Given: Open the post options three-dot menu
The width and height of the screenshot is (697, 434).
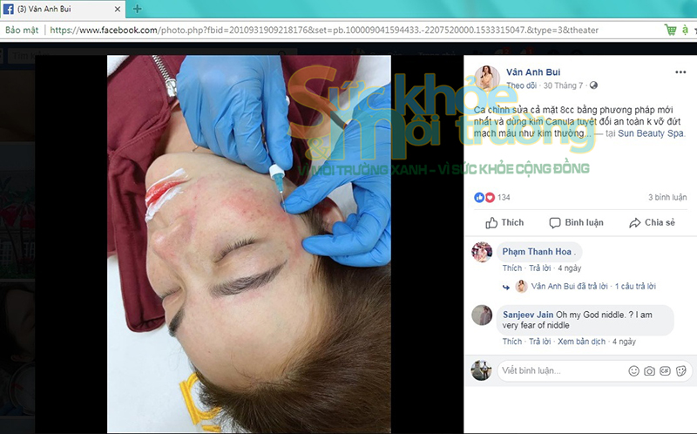Looking at the screenshot, I should (680, 72).
